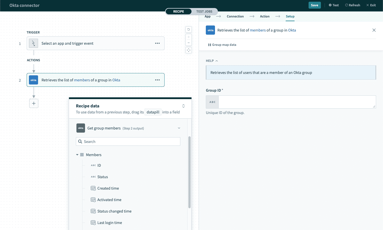Click the trigger lightning icon in step 1
The height and width of the screenshot is (230, 383).
click(x=33, y=43)
